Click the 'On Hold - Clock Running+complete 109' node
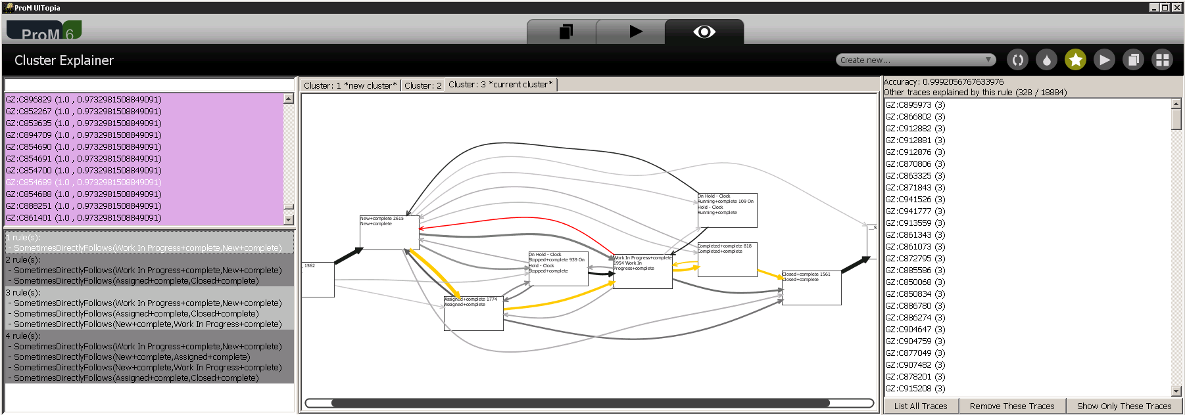The image size is (1185, 415). (x=727, y=210)
